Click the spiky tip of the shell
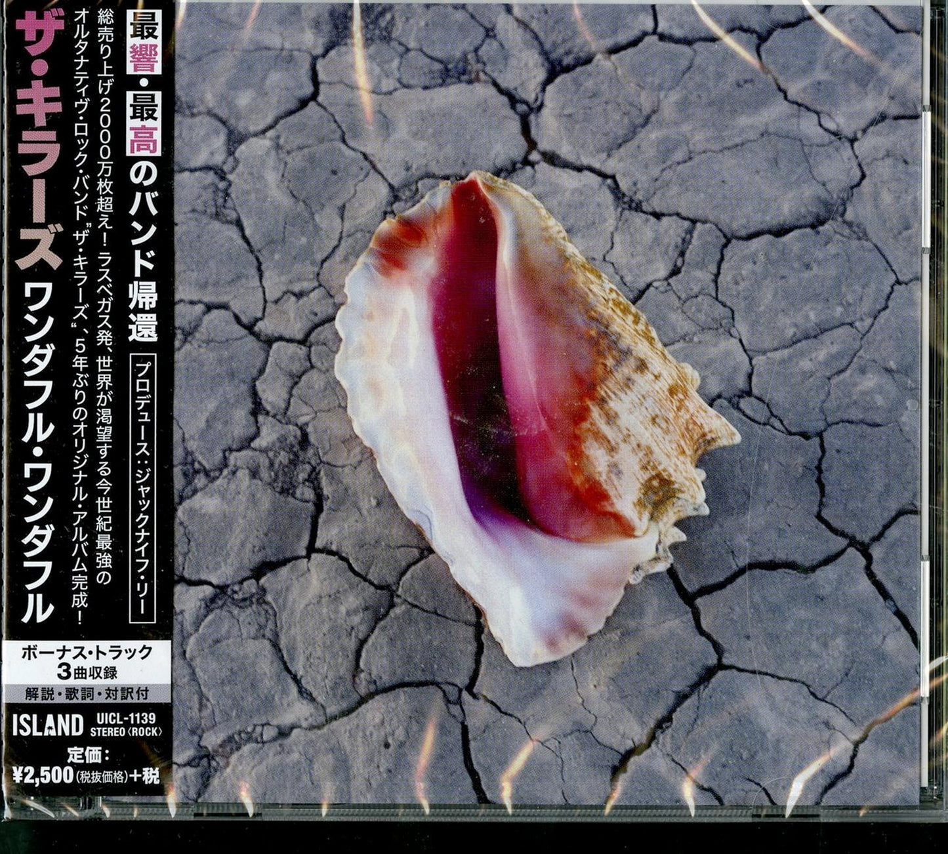Screen dimensions: 948x854 [x=722, y=433]
